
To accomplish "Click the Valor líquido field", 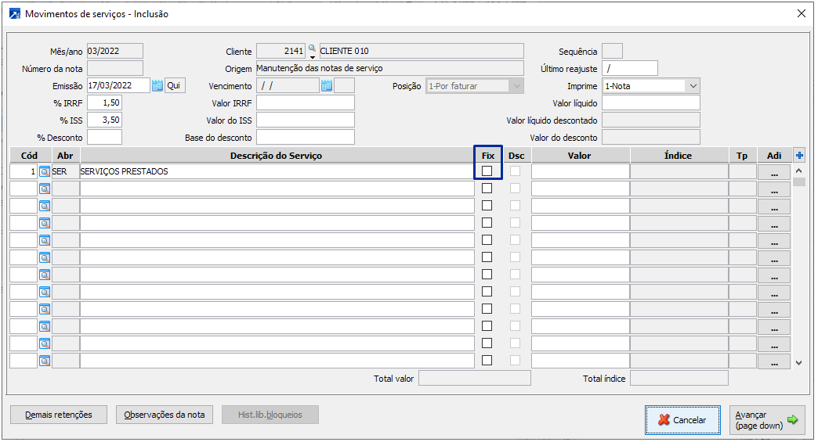I will coord(650,102).
